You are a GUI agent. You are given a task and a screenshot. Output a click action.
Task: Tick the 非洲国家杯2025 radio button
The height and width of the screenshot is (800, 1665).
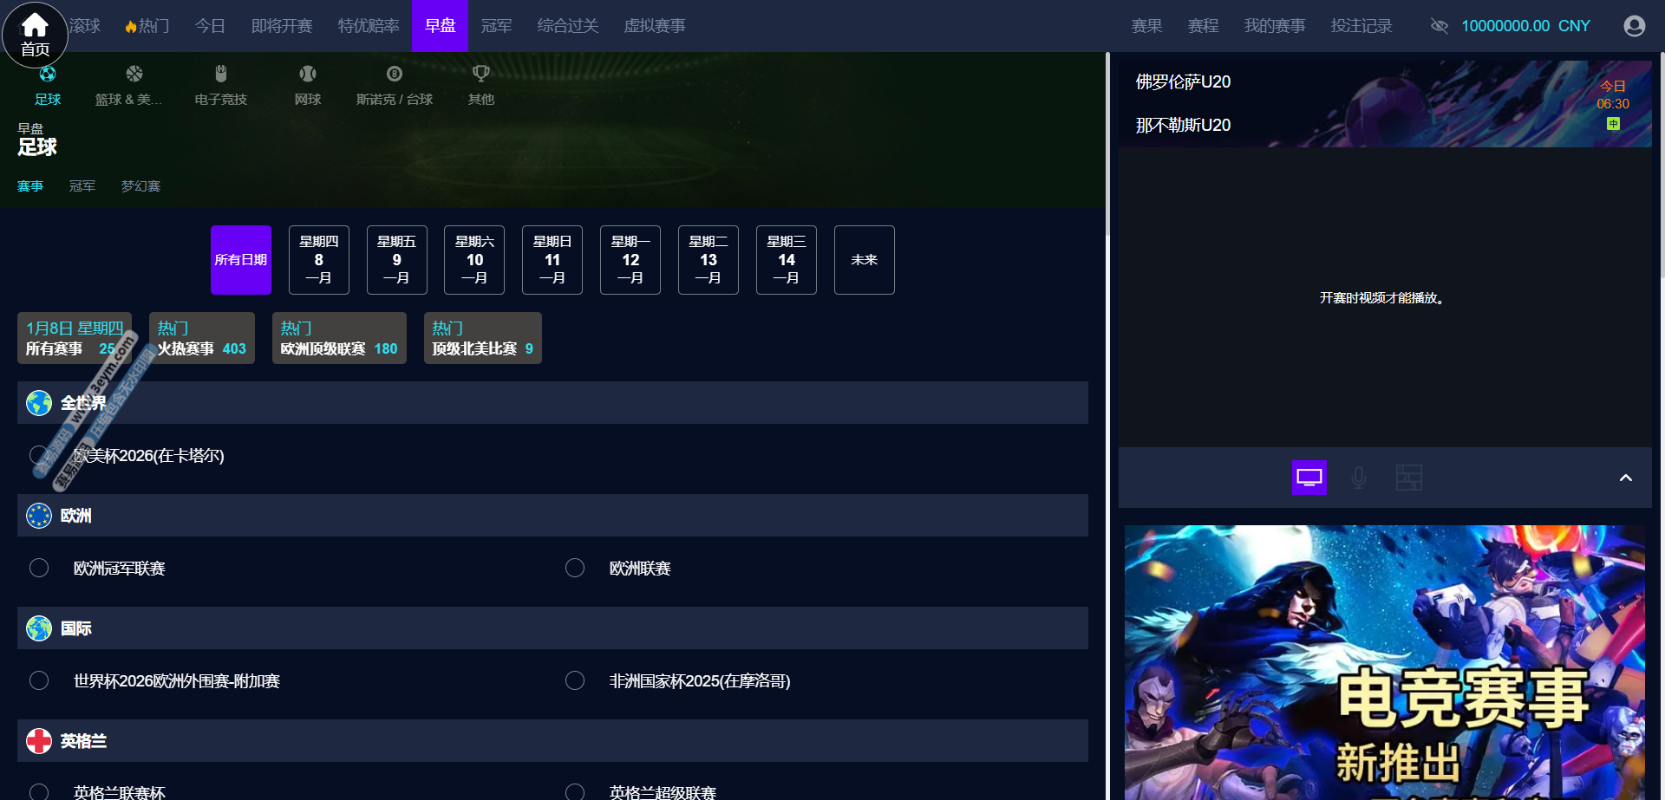click(x=575, y=680)
